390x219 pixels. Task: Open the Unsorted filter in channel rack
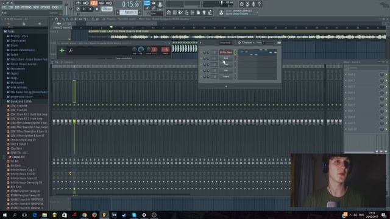[225, 43]
